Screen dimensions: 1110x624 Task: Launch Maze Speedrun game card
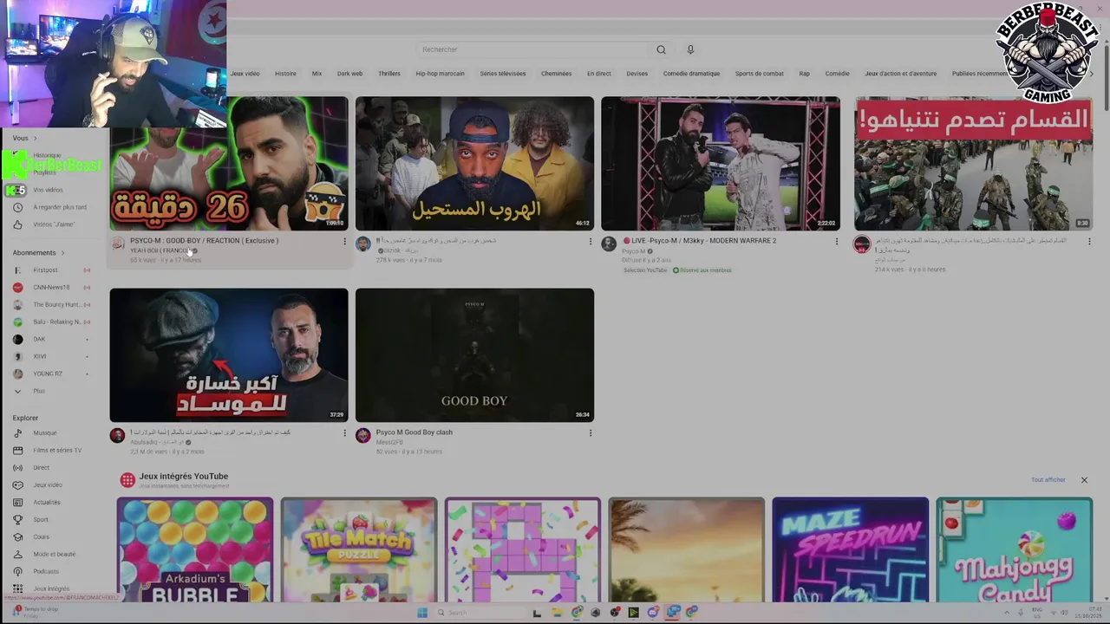click(x=850, y=549)
